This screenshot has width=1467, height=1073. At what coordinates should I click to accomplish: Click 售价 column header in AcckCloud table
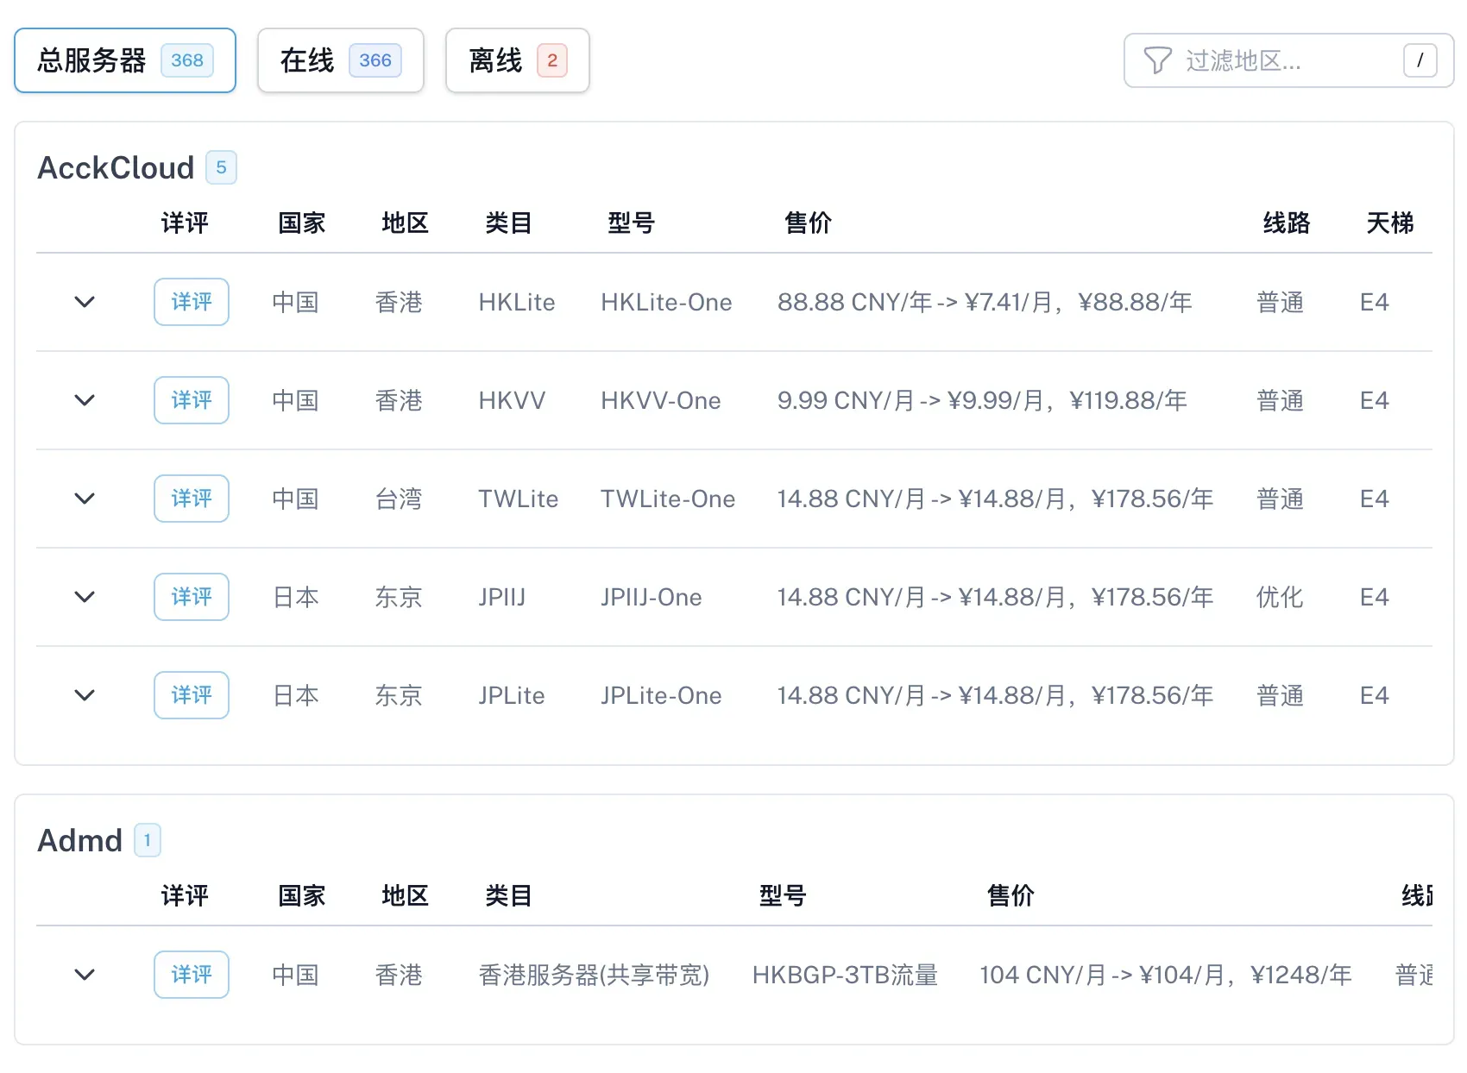point(808,223)
